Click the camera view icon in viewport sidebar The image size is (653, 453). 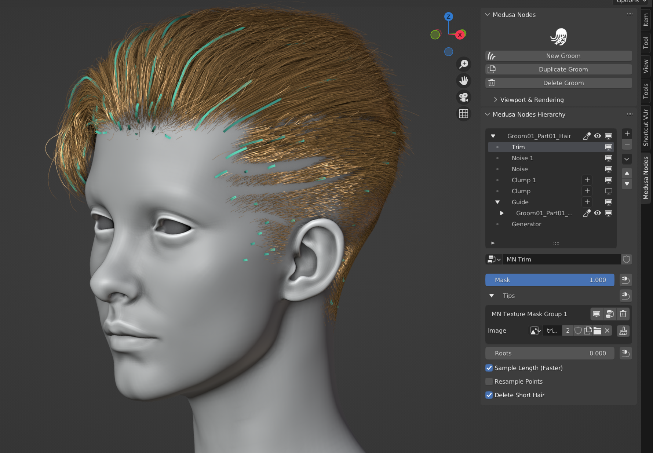(463, 97)
